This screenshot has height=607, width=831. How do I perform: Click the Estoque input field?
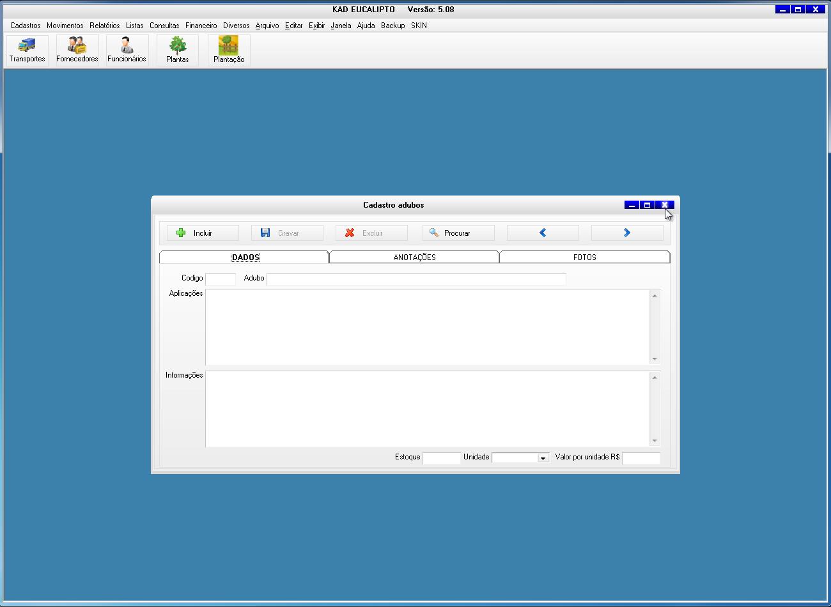pyautogui.click(x=441, y=457)
